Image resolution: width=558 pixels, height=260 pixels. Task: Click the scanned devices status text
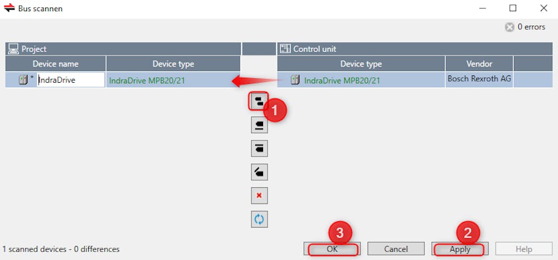61,249
